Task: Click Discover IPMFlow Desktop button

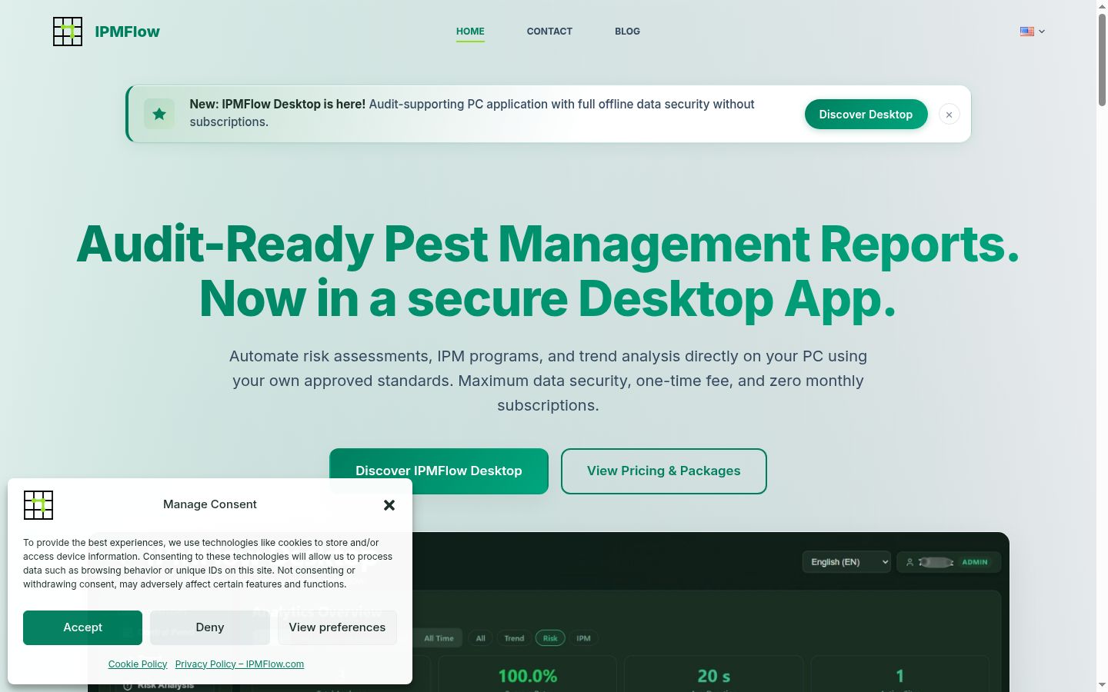Action: click(439, 471)
